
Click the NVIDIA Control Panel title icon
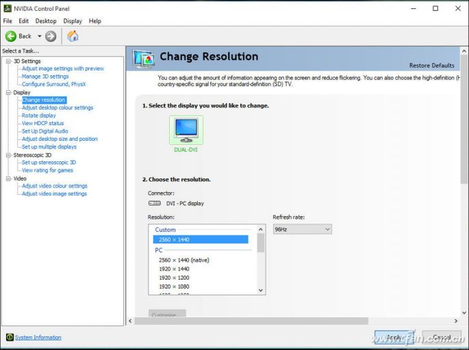[7, 8]
